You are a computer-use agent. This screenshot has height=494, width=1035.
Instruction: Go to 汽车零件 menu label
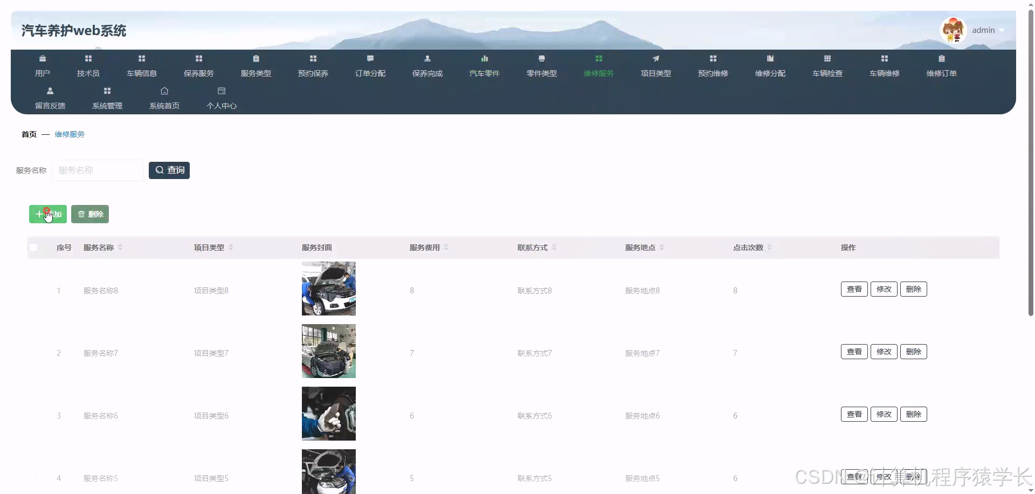[x=485, y=73]
